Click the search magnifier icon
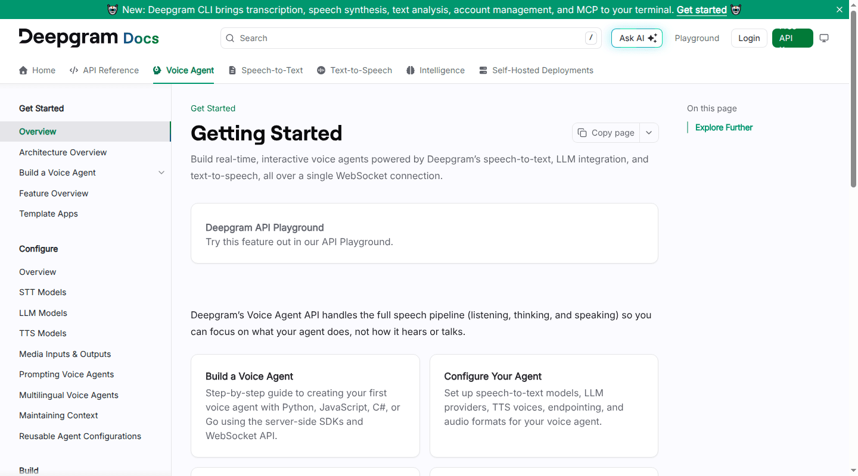Image resolution: width=858 pixels, height=476 pixels. point(230,38)
